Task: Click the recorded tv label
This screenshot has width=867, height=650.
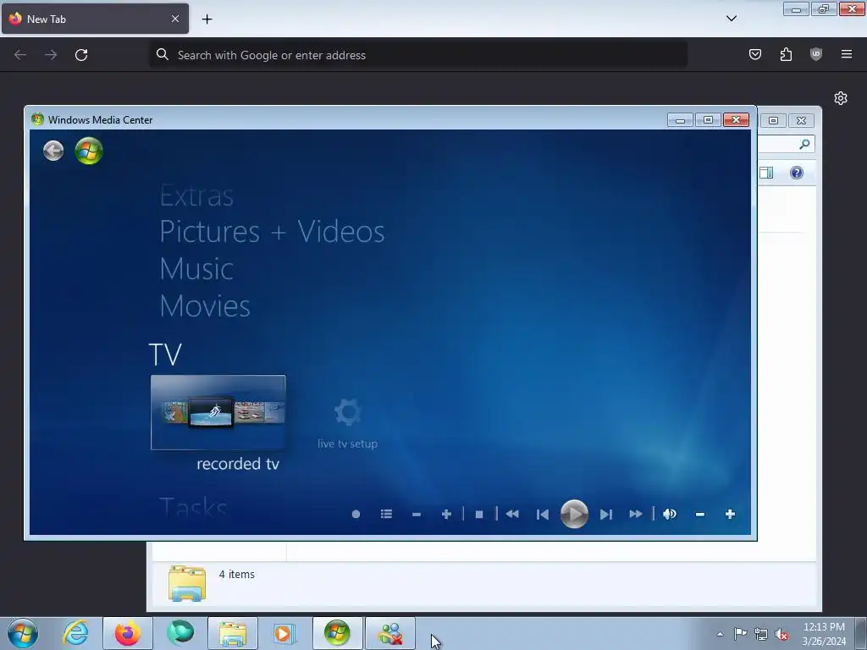Action: click(238, 464)
